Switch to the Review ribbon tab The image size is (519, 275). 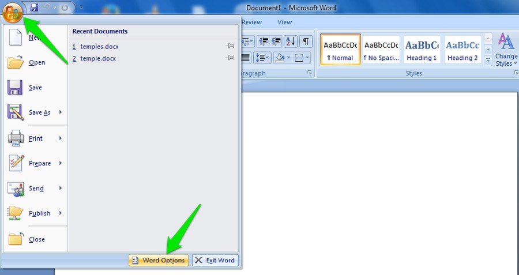click(251, 22)
